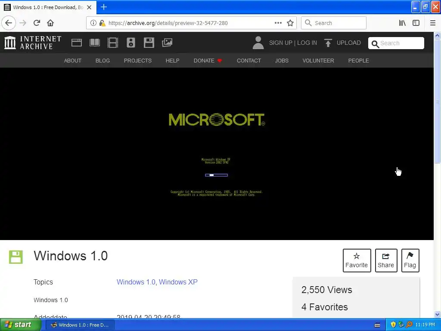
Task: Open the PROJECTS menu item
Action: 137,60
